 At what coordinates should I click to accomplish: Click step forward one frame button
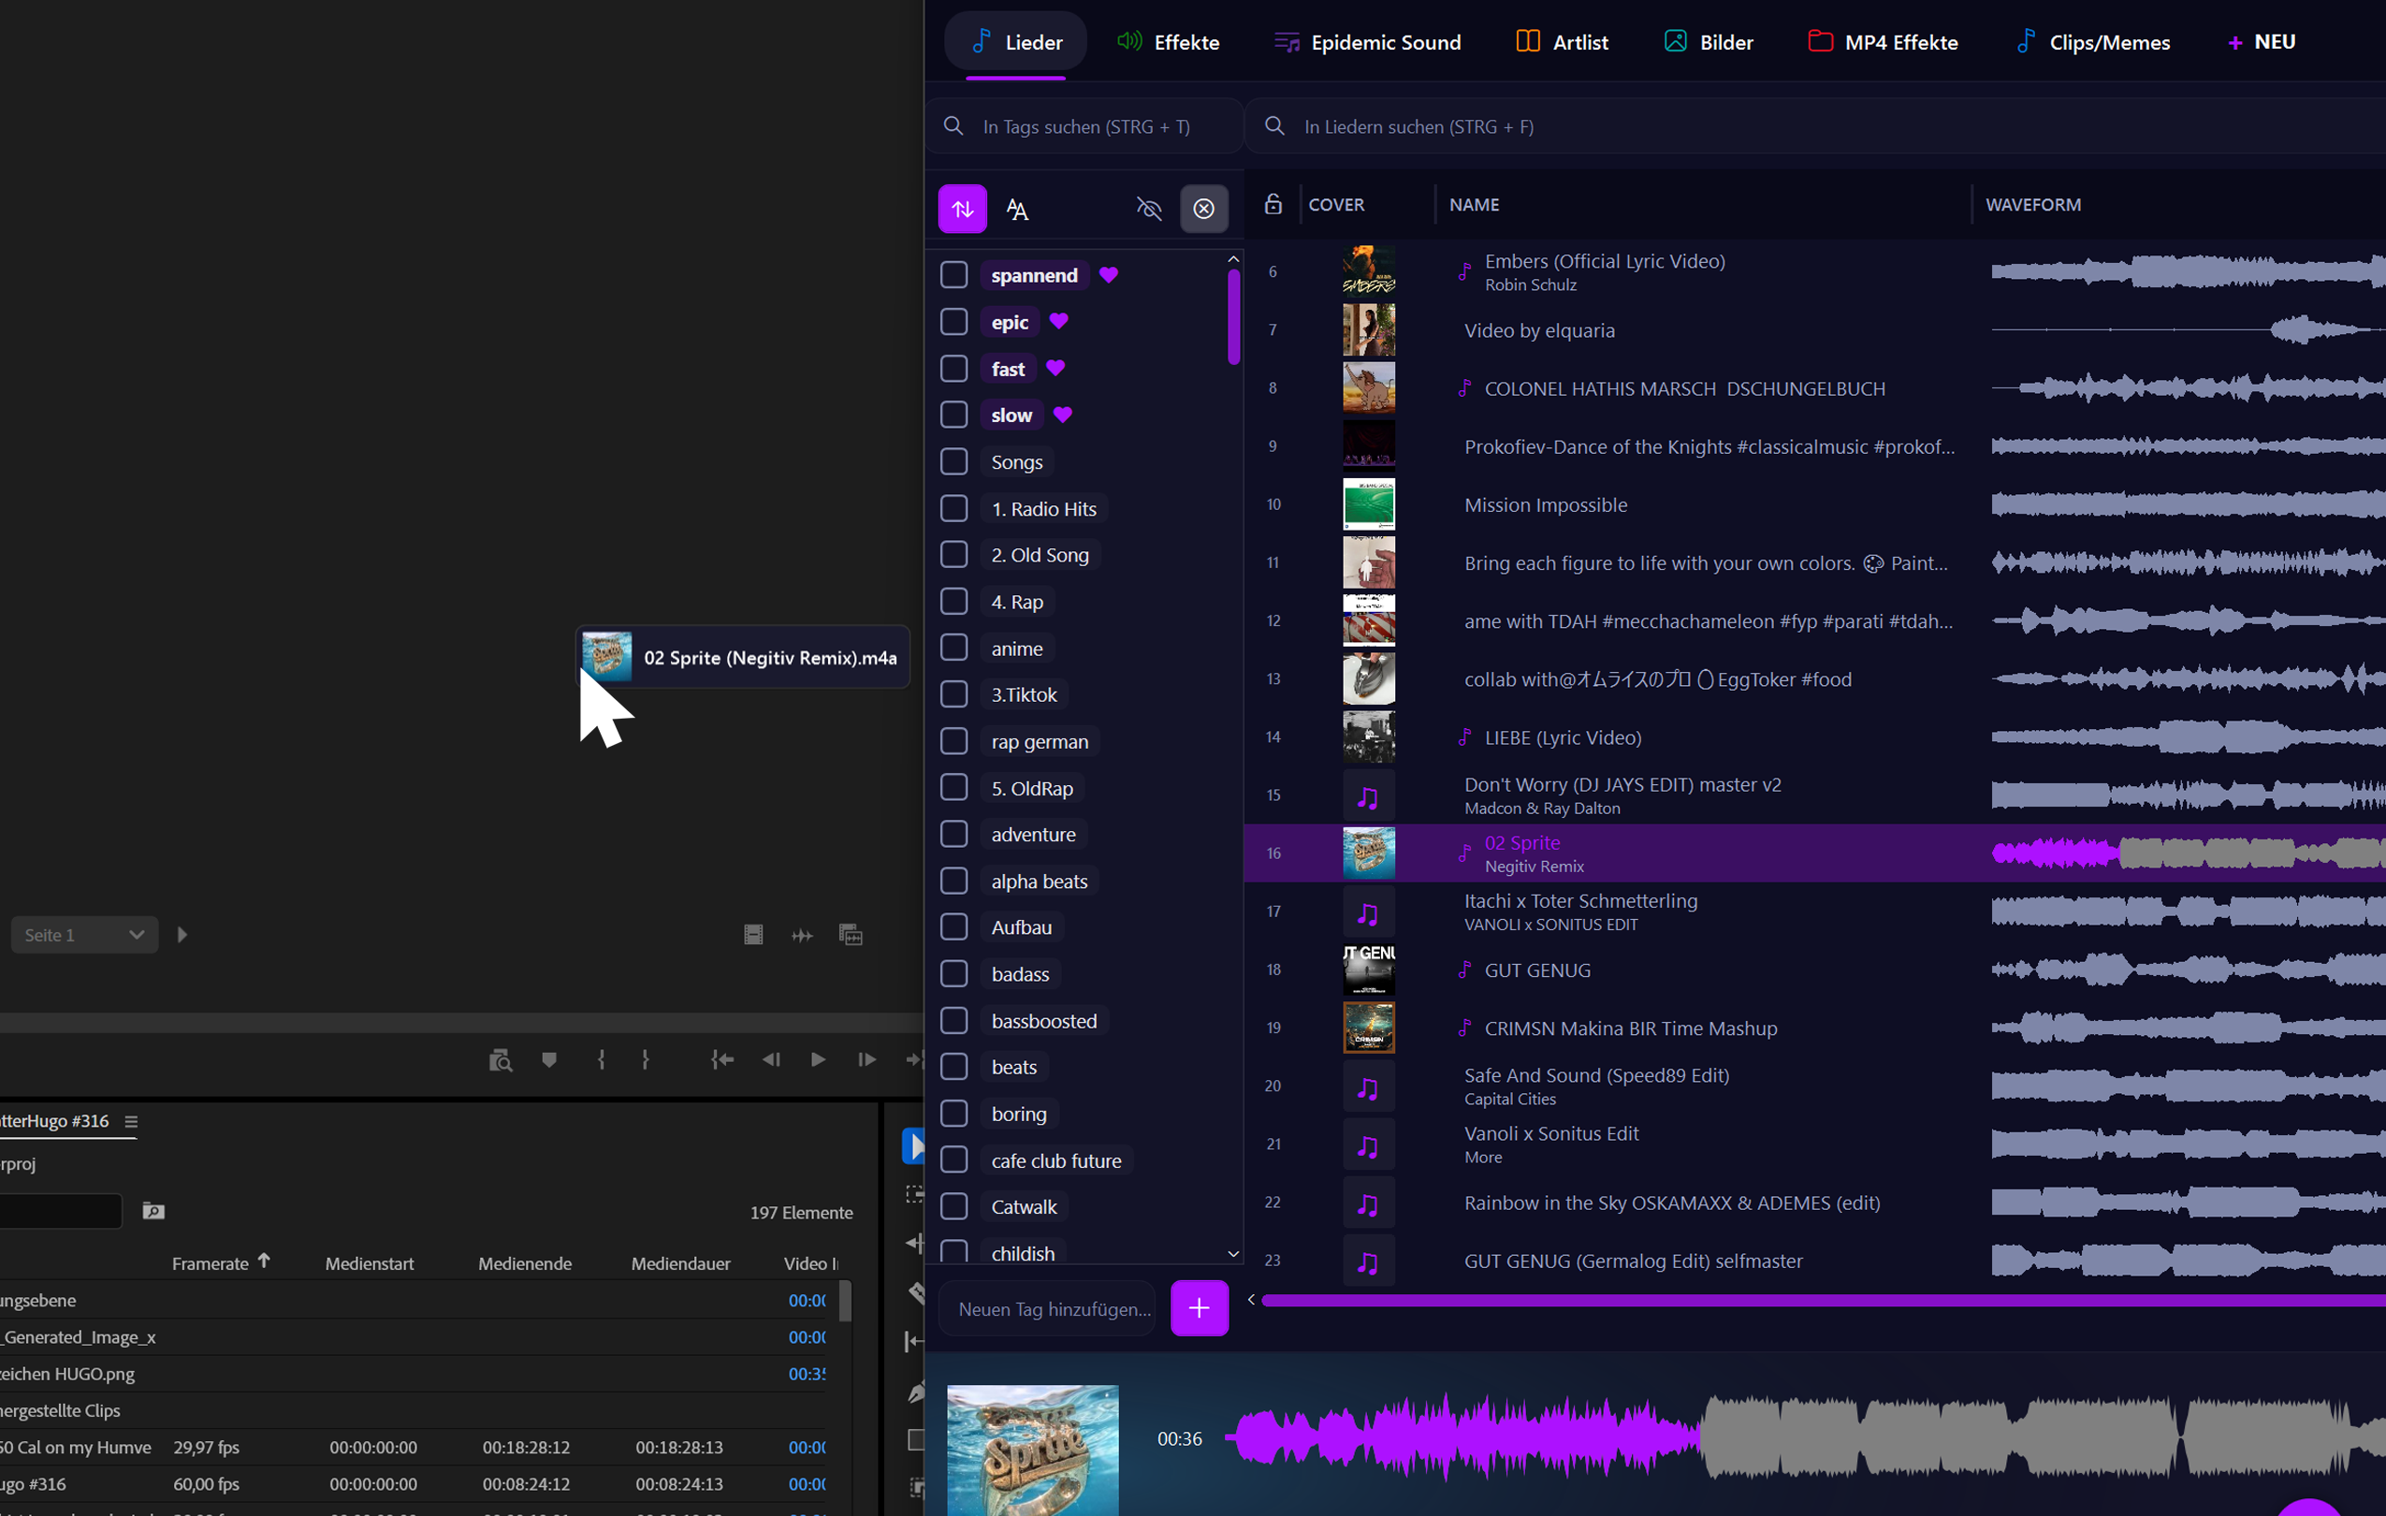click(866, 1059)
